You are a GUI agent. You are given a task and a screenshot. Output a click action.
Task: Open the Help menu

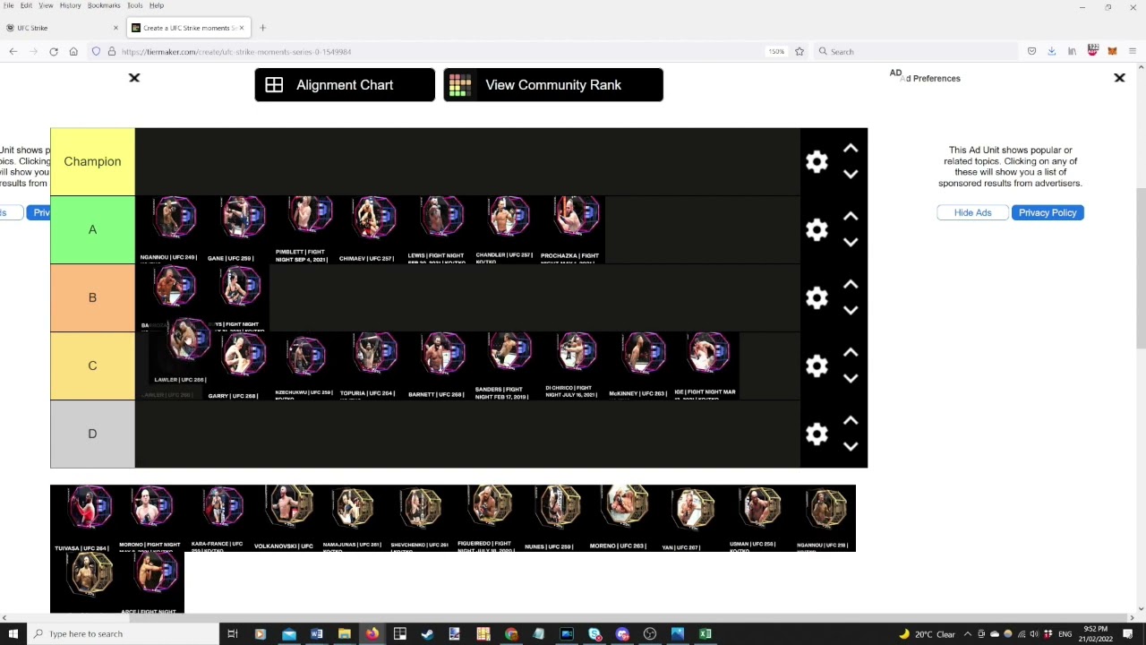157,5
